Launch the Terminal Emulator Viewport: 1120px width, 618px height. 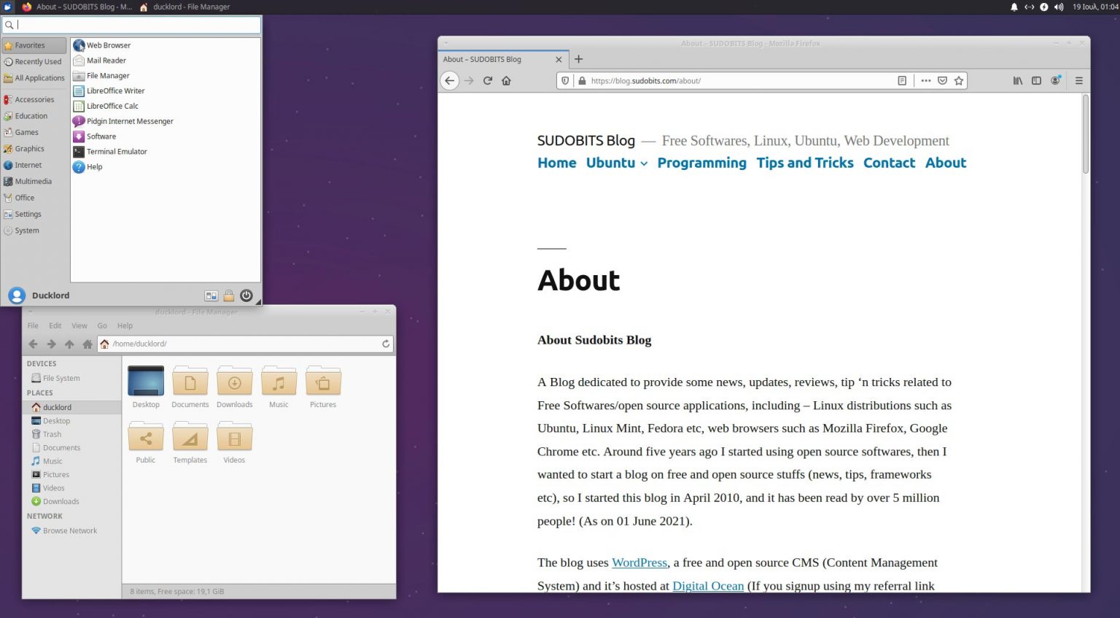click(x=116, y=151)
